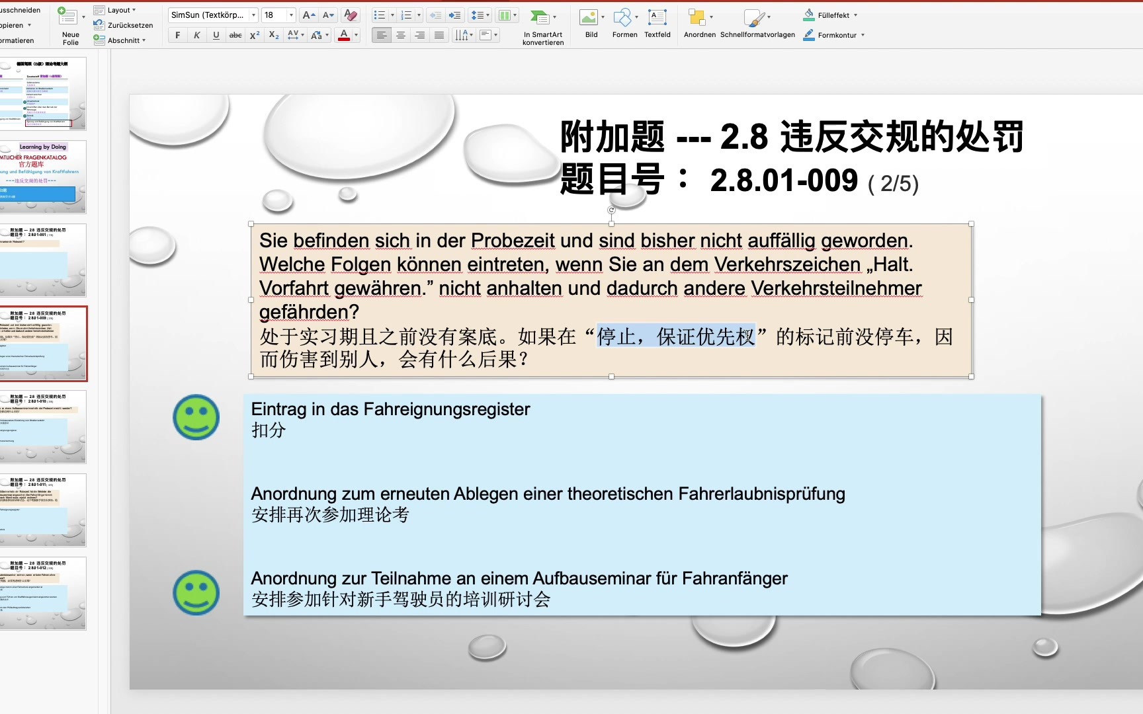This screenshot has width=1143, height=714.
Task: Open the vertical text alignment menu
Action: click(x=488, y=35)
